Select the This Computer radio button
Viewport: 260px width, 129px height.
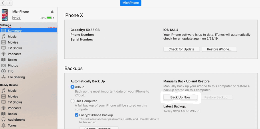pyautogui.click(x=72, y=101)
